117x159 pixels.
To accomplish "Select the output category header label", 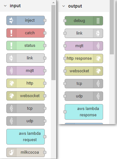I will click(75, 6).
